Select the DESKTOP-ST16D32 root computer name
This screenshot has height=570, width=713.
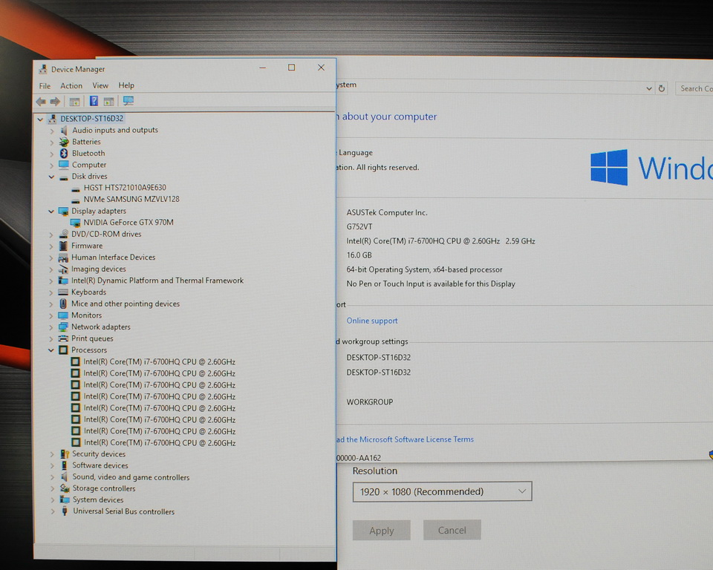(92, 119)
